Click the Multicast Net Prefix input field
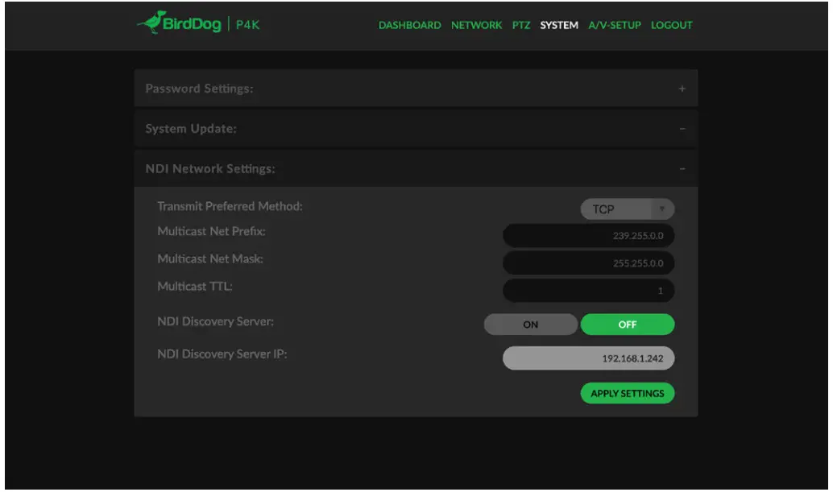Viewport: 833px width, 492px height. [x=589, y=235]
